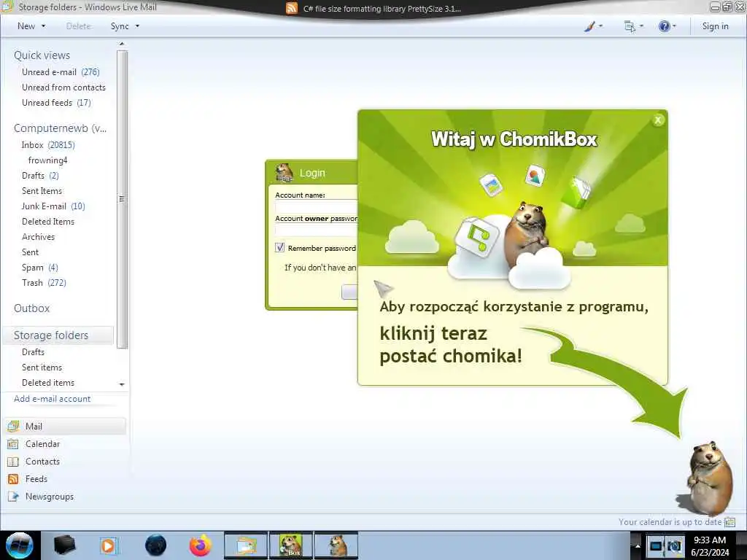
Task: Click the Newsgroups icon
Action: click(13, 496)
